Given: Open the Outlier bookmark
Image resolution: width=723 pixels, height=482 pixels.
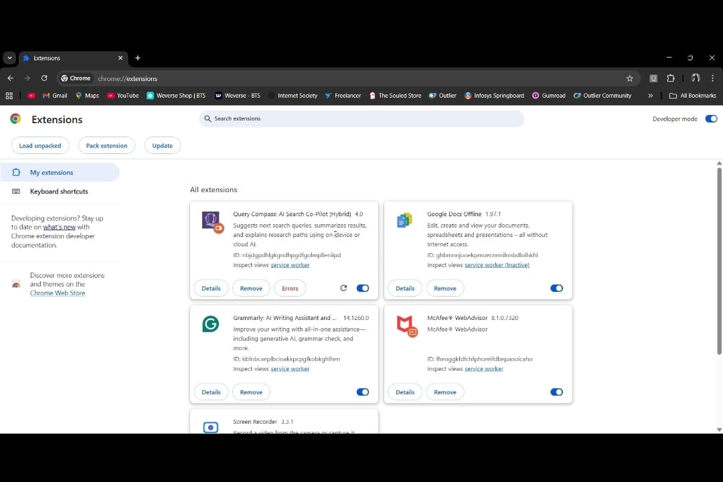Looking at the screenshot, I should (443, 96).
